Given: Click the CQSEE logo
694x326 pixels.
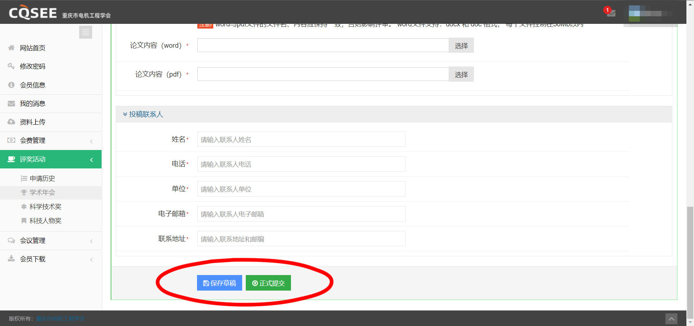Looking at the screenshot, I should 33,13.
